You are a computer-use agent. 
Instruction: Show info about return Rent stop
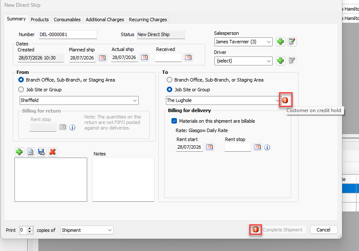[x=72, y=127]
